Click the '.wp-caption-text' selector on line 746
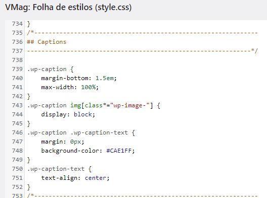267x198 pixels. (99, 133)
